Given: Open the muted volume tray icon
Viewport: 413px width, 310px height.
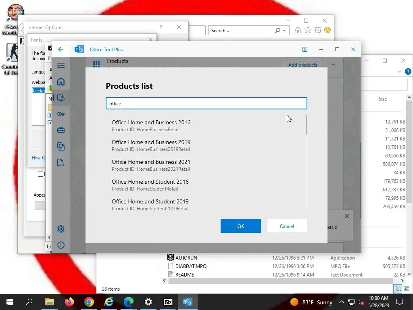Looking at the screenshot, I should click(361, 302).
